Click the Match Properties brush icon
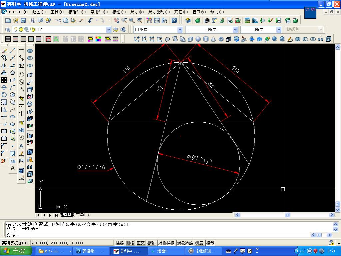The height and width of the screenshot is (256, 341). [x=81, y=20]
